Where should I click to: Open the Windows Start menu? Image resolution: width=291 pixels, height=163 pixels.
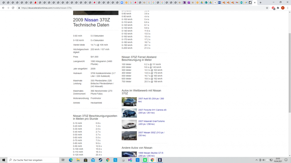click(3, 160)
